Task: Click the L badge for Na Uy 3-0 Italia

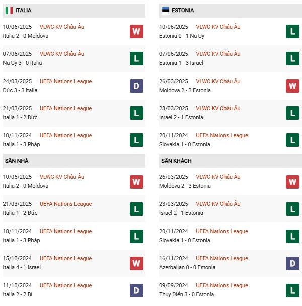Action: 136,59
